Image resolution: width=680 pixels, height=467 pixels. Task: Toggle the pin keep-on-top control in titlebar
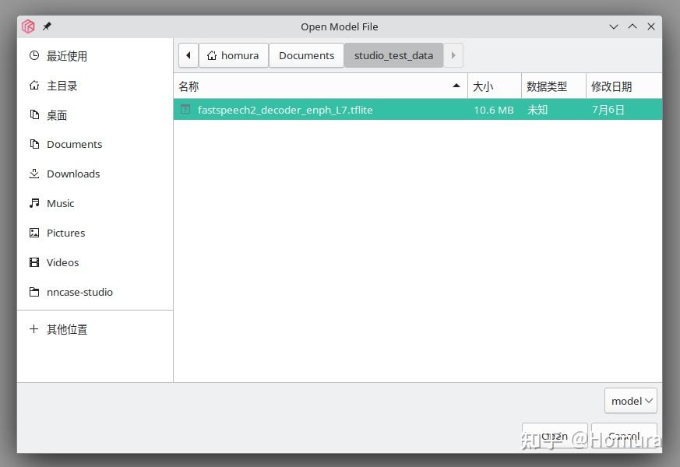tap(45, 26)
